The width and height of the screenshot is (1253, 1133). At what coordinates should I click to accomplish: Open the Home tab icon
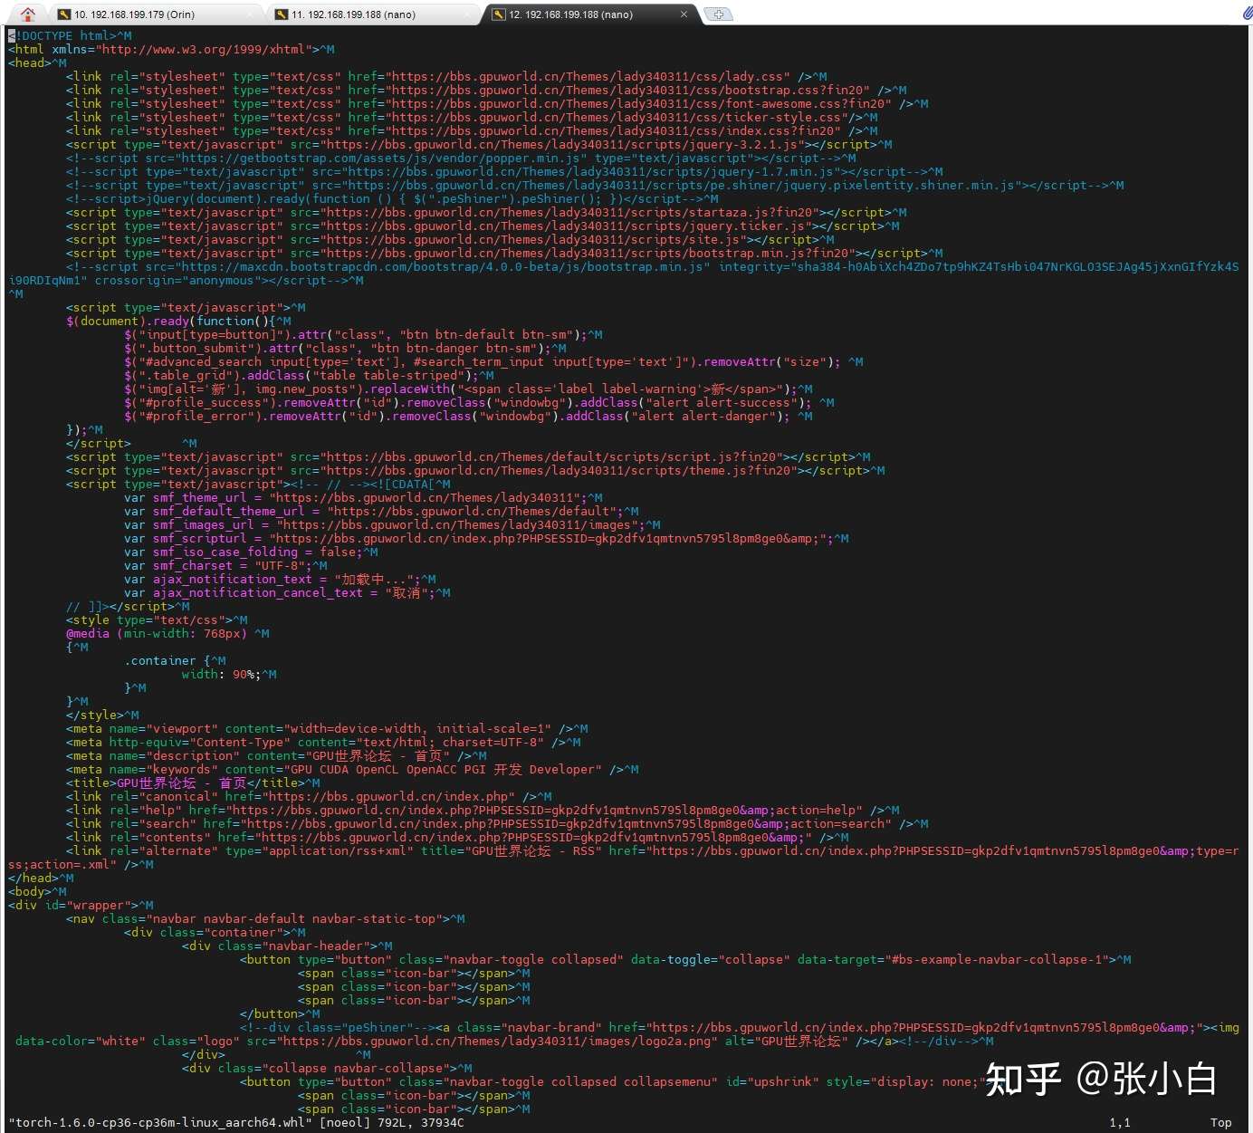(x=28, y=14)
